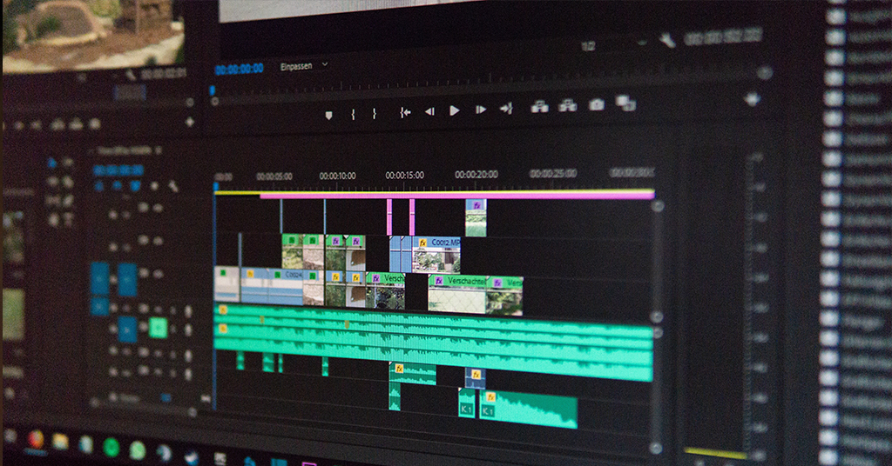Image resolution: width=892 pixels, height=466 pixels.
Task: Select the C0012.MP4 video clip
Action: (436, 255)
